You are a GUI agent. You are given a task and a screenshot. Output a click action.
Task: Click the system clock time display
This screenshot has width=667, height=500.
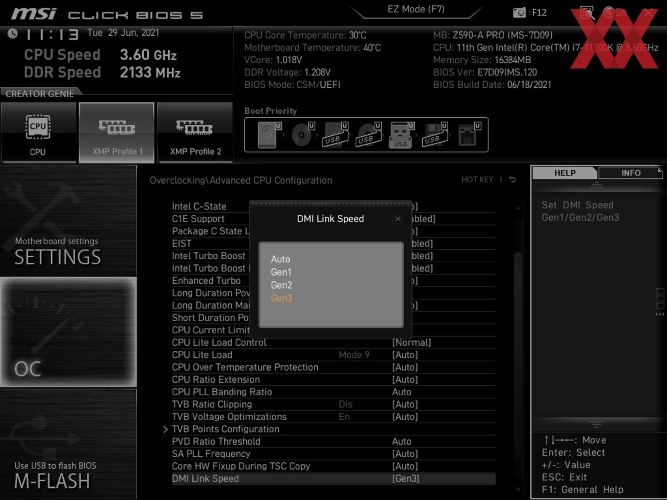click(x=52, y=34)
